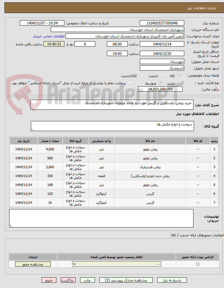Click the بازگشت back button
Viewport: 224px width, 288px height.
(x=68, y=280)
